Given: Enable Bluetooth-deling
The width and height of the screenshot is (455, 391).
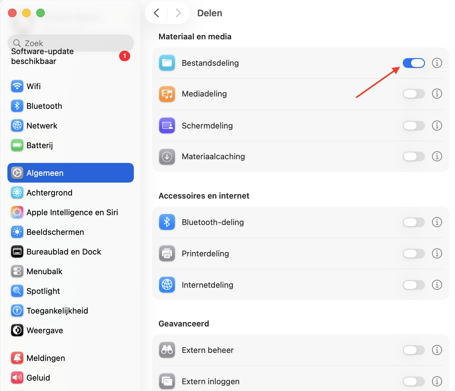Looking at the screenshot, I should tap(414, 222).
